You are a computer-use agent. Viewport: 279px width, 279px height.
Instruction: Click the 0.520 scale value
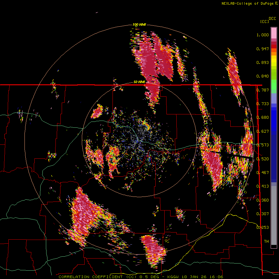tap(263, 159)
